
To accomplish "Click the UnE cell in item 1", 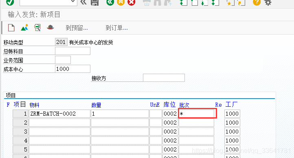I will point(156,114).
